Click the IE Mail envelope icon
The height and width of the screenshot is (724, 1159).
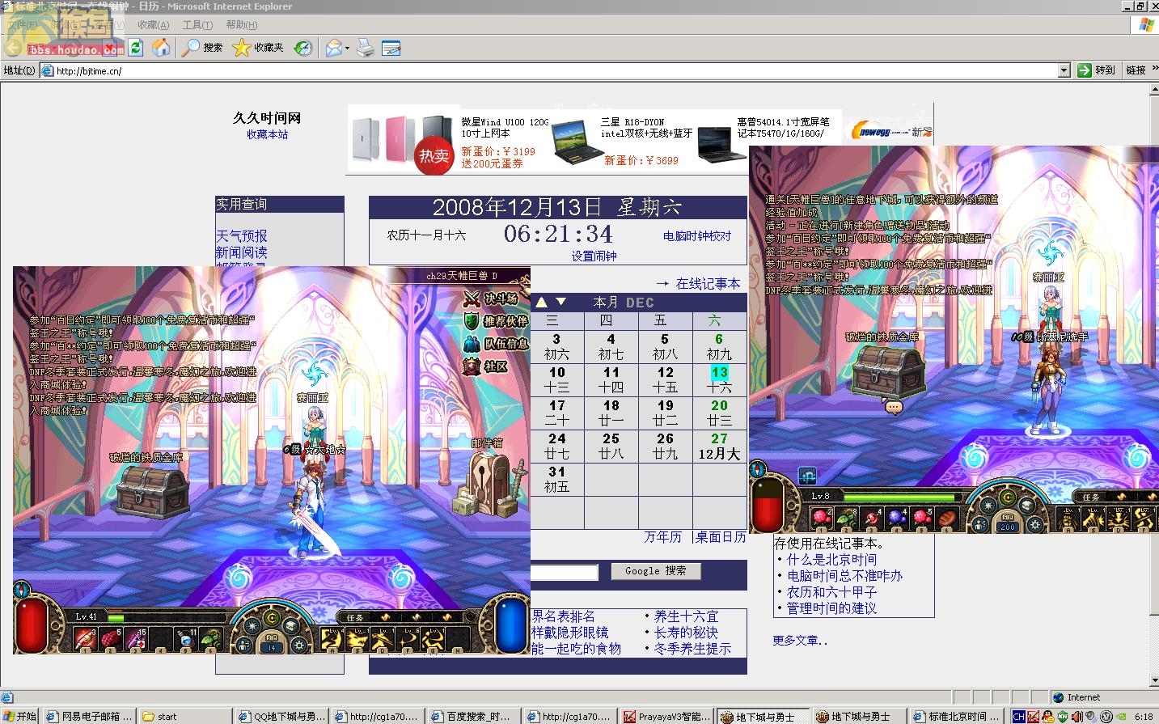point(333,48)
